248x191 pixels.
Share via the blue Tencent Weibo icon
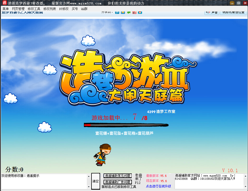coord(117,13)
